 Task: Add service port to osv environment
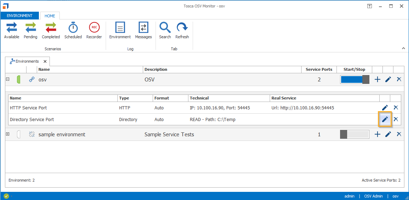[378, 80]
